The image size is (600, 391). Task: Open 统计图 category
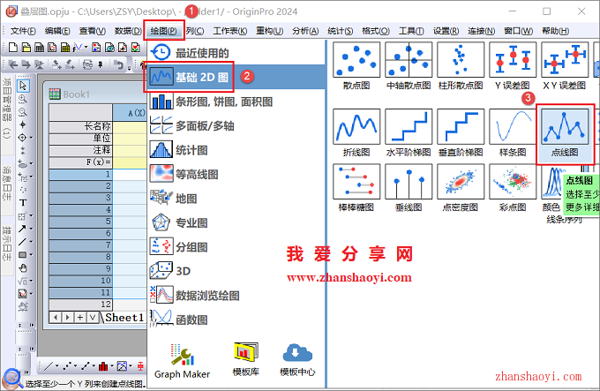click(x=236, y=150)
